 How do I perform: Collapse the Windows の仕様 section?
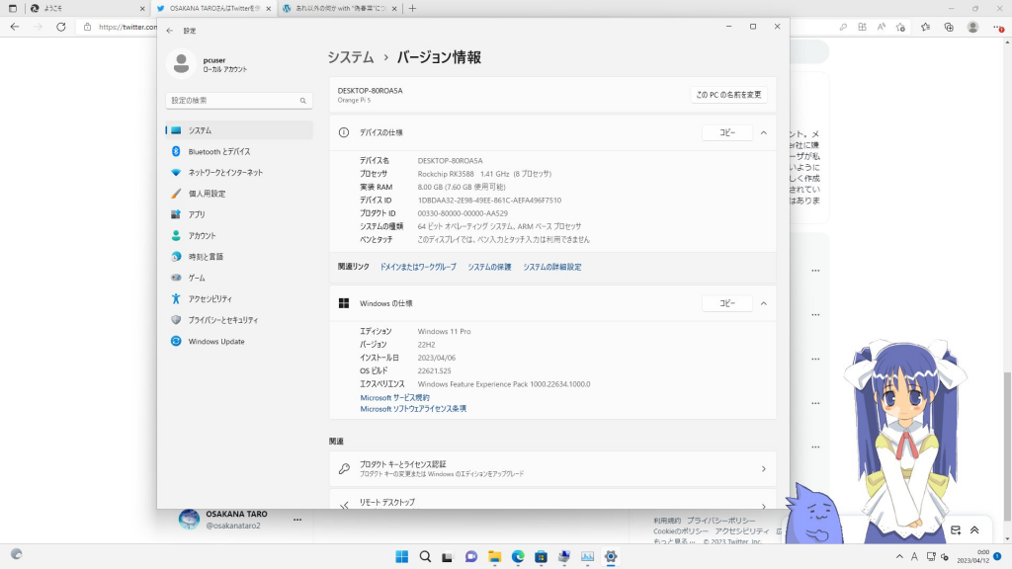pos(764,303)
